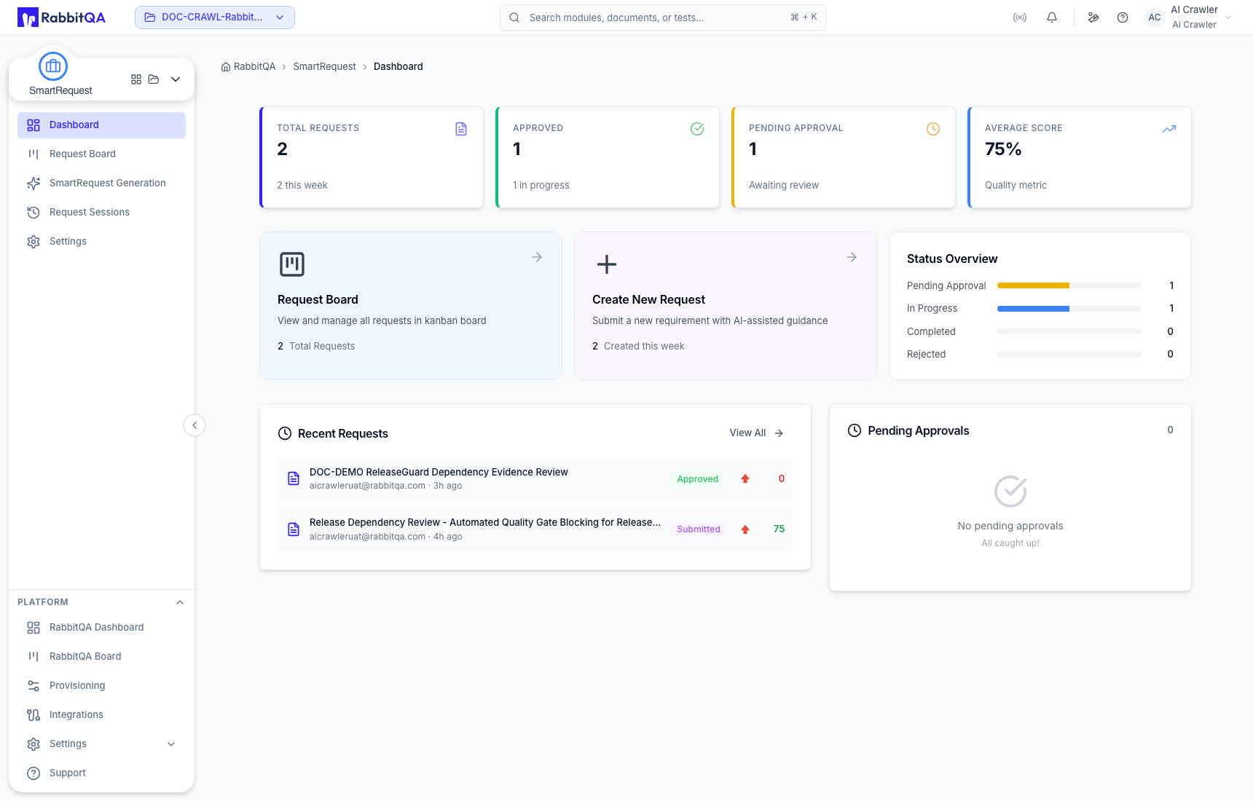Viewport: 1253px width, 801px height.
Task: Click the arrow on Create New Request card
Action: click(852, 257)
